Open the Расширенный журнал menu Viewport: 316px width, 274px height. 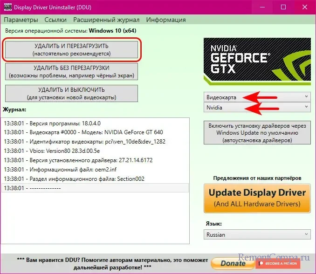click(106, 20)
